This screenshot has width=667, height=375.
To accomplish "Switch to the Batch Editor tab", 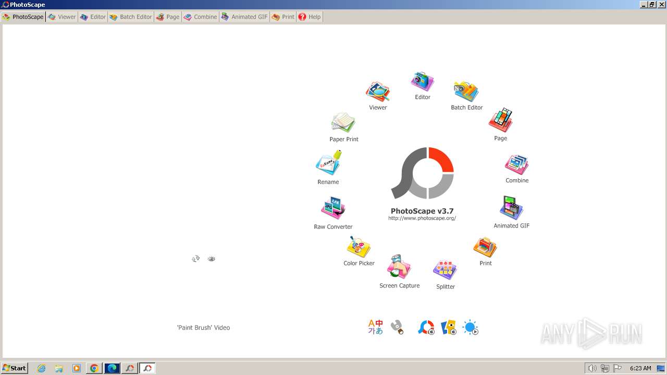I will 131,17.
